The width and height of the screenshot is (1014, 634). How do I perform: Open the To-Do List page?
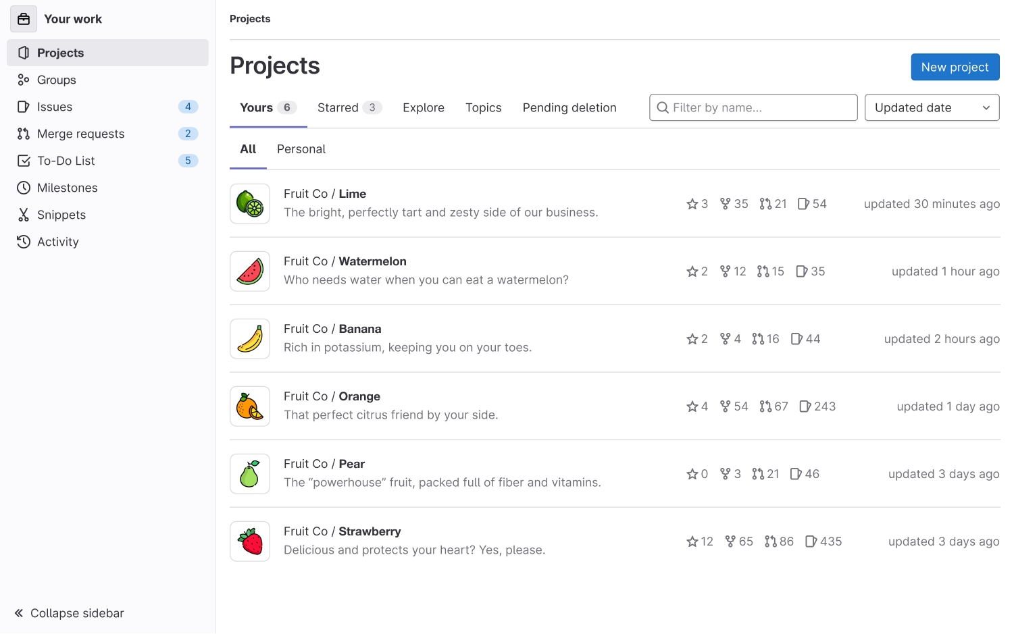(66, 161)
